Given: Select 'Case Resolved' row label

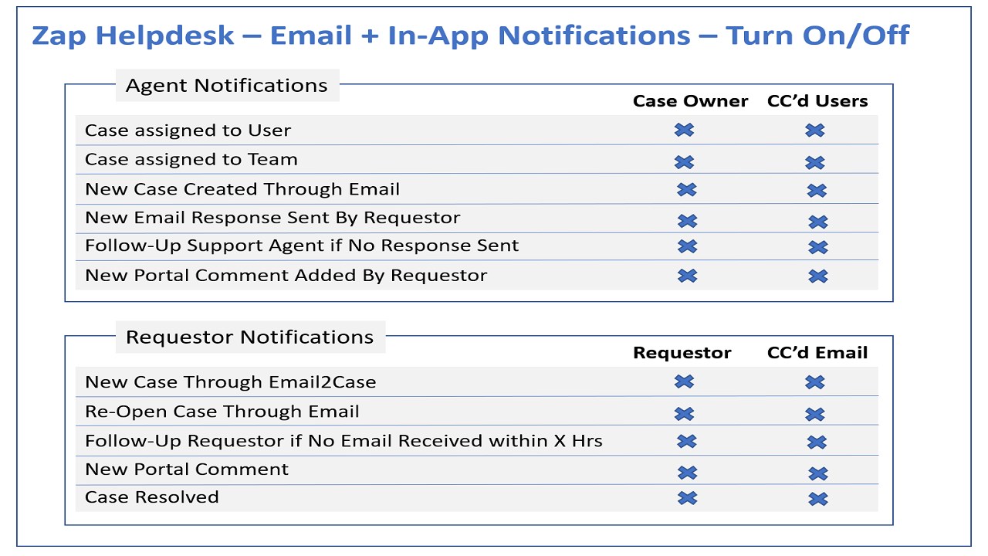Looking at the screenshot, I should tap(152, 497).
